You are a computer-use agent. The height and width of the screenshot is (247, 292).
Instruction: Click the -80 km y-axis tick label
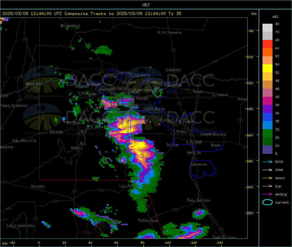250,31
